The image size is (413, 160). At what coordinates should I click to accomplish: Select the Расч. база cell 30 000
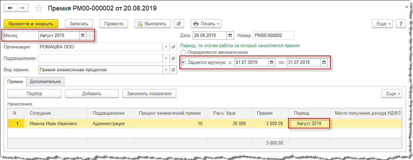[x=229, y=123]
